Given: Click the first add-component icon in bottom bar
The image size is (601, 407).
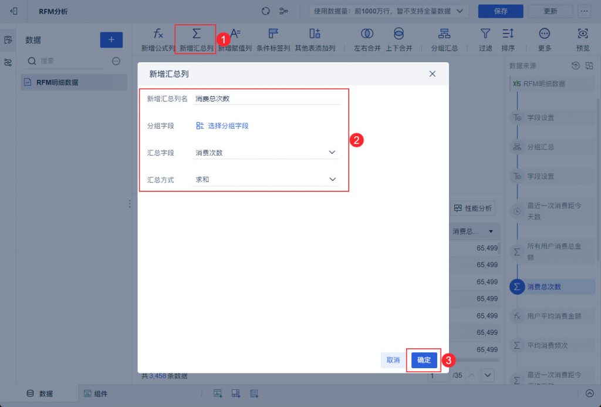Looking at the screenshot, I should (218, 393).
